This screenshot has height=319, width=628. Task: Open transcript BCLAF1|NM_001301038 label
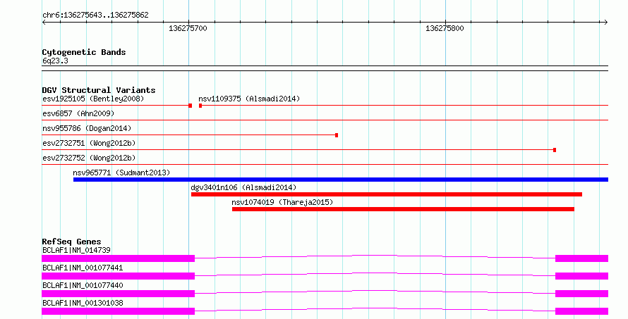click(x=83, y=303)
